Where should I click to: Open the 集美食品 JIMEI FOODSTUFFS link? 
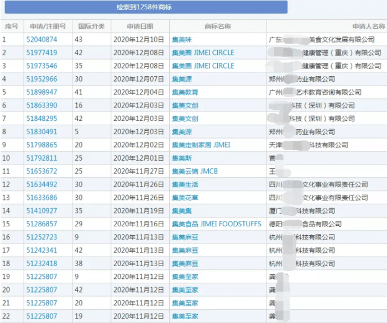click(217, 224)
